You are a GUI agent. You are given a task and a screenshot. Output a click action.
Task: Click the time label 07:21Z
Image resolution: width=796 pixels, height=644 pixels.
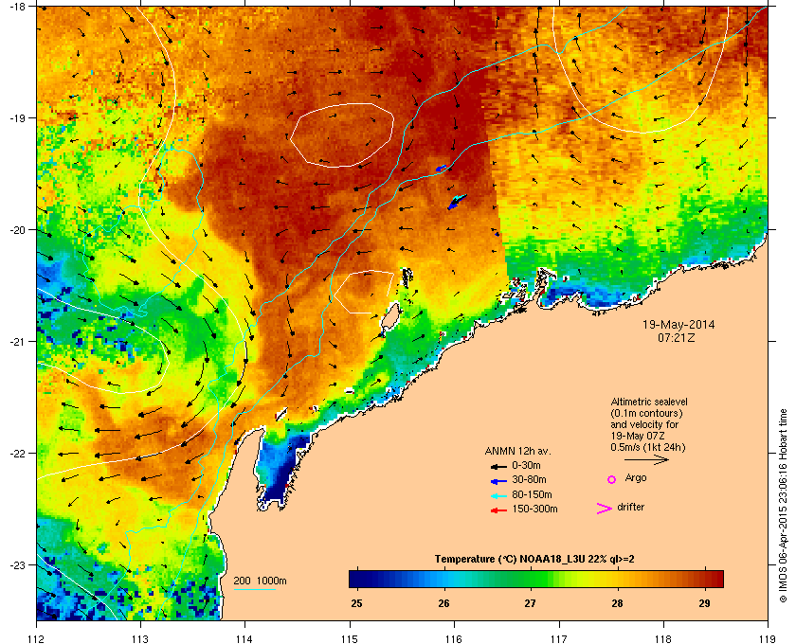pos(677,337)
